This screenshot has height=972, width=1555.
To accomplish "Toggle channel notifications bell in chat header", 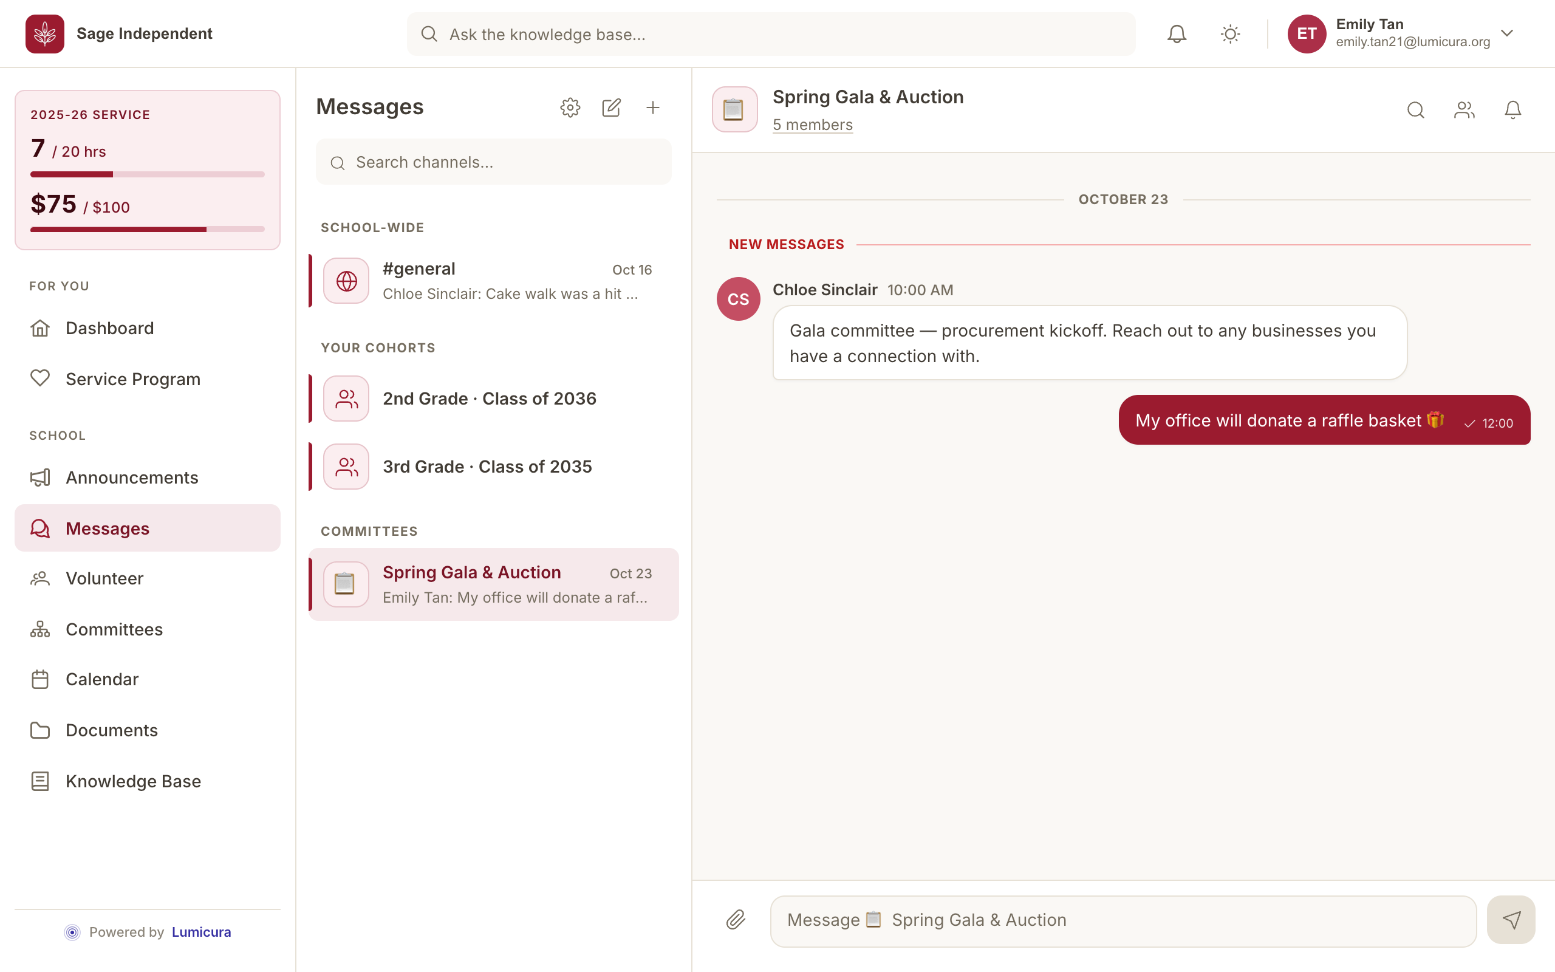I will coord(1512,110).
